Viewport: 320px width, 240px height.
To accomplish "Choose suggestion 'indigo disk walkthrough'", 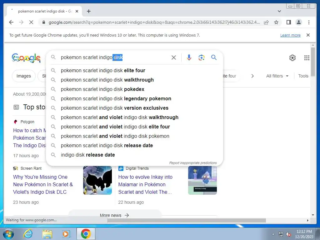I will pyautogui.click(x=134, y=80).
